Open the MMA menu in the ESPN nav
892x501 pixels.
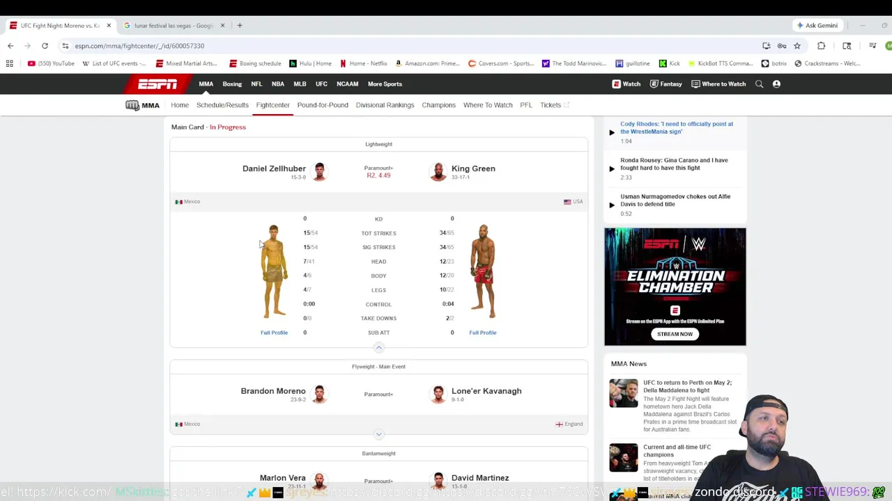pos(206,84)
